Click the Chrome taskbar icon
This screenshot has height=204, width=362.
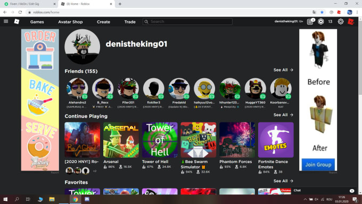pos(75,199)
